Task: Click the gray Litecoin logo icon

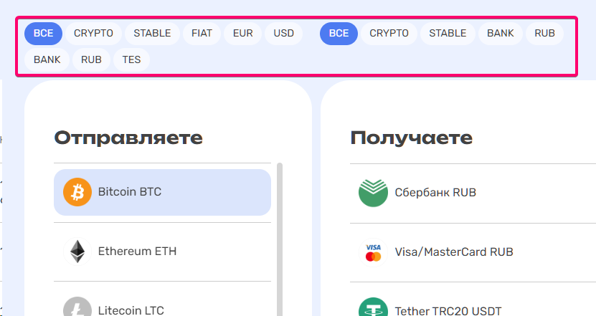Action: (x=77, y=308)
